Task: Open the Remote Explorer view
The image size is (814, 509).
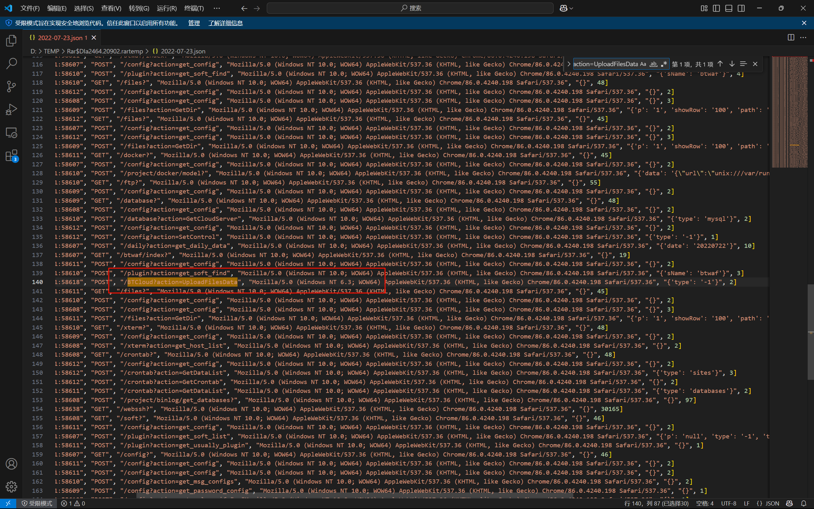Action: [x=11, y=133]
